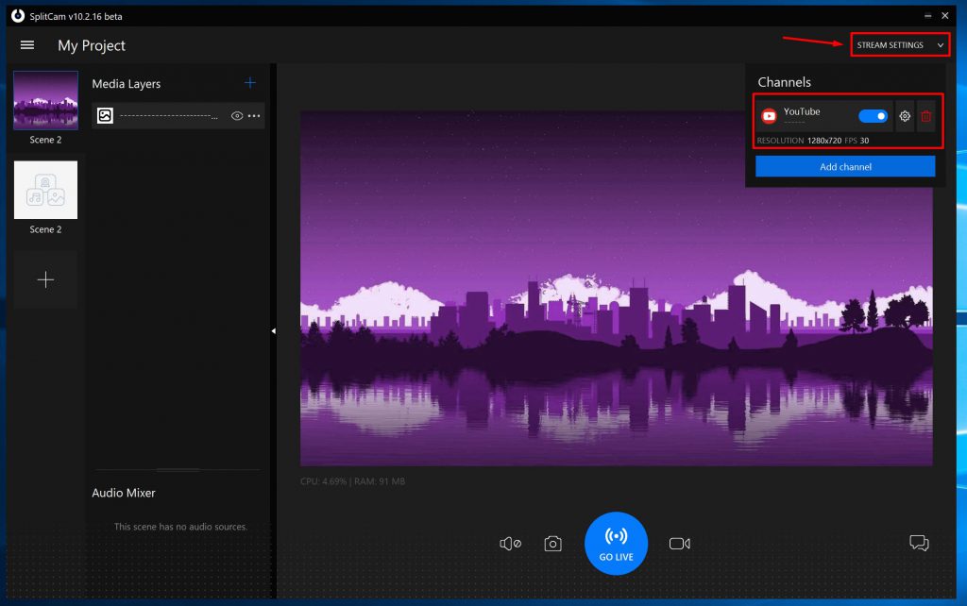967x606 pixels.
Task: Click the Audio Mixer heading
Action: tap(124, 493)
